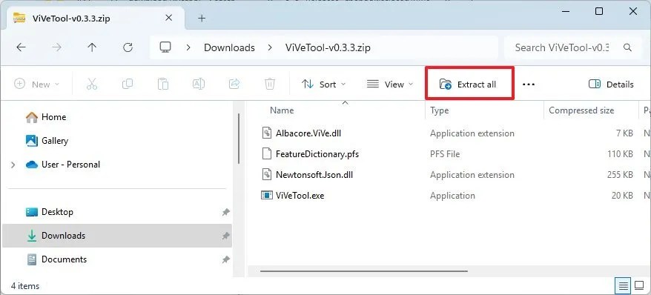Click the Cut scissors icon
Screen dimensions: 651x295
click(92, 84)
